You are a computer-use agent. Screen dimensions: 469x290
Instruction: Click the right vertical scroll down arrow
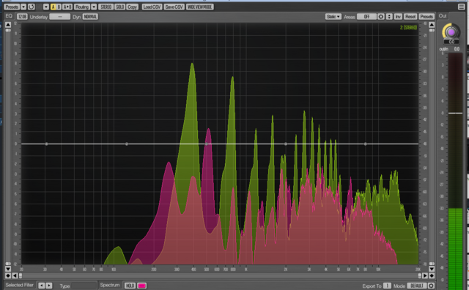point(432,269)
